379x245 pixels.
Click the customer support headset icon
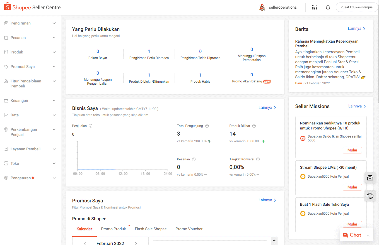(370, 196)
